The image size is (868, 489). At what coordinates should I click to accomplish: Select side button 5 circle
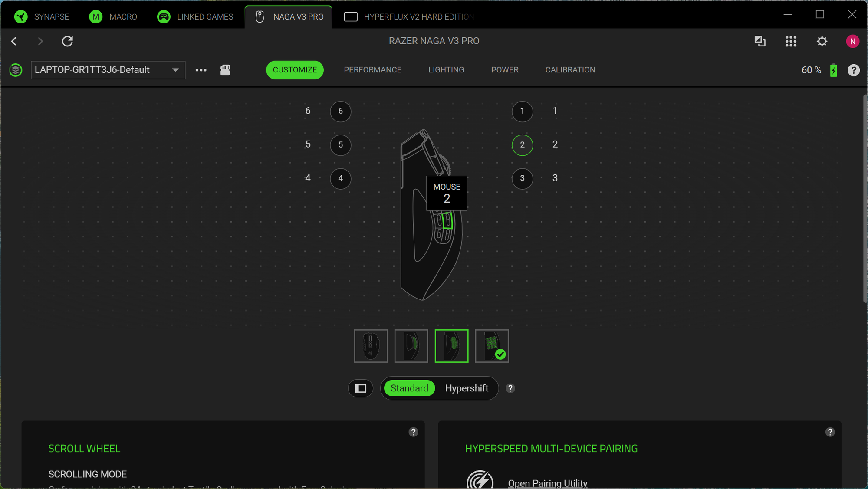click(341, 144)
